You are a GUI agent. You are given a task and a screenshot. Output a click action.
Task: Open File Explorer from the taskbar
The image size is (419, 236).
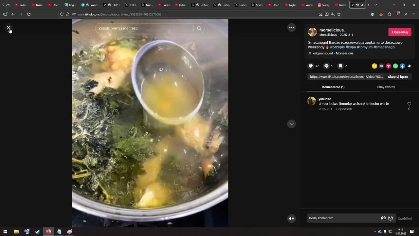16,232
